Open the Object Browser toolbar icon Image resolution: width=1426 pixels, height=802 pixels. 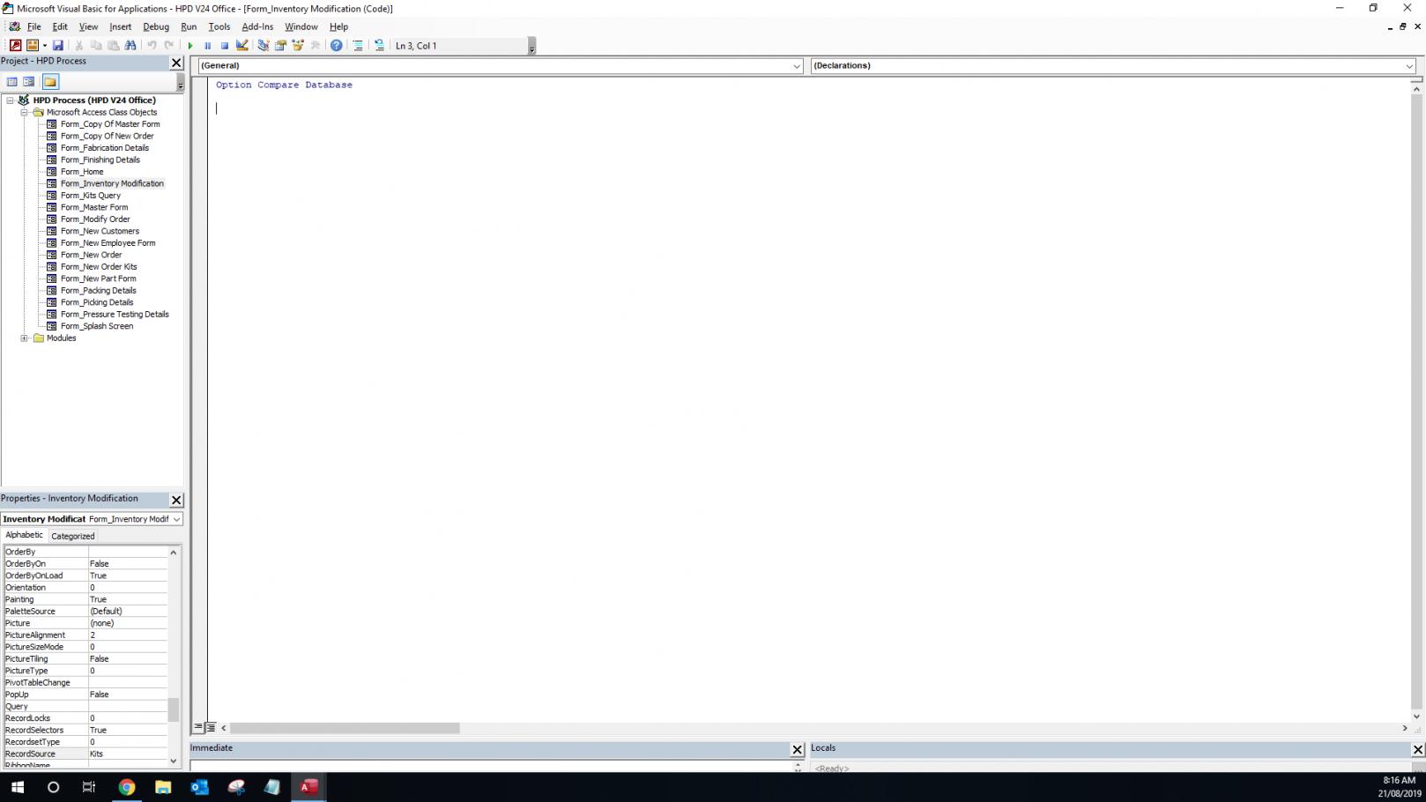(x=298, y=46)
